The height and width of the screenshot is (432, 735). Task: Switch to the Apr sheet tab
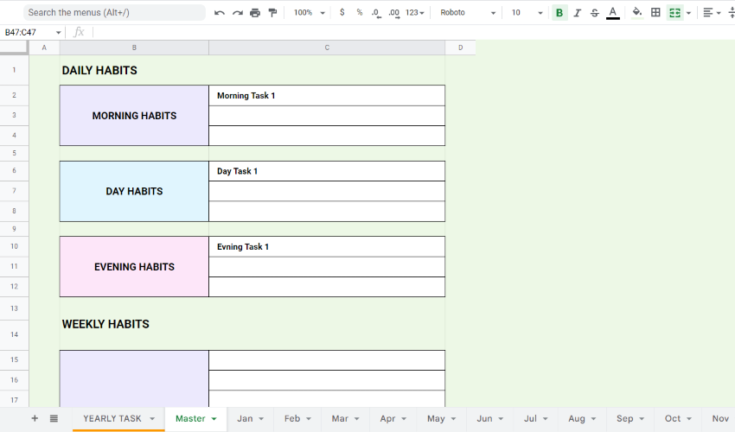click(x=387, y=418)
